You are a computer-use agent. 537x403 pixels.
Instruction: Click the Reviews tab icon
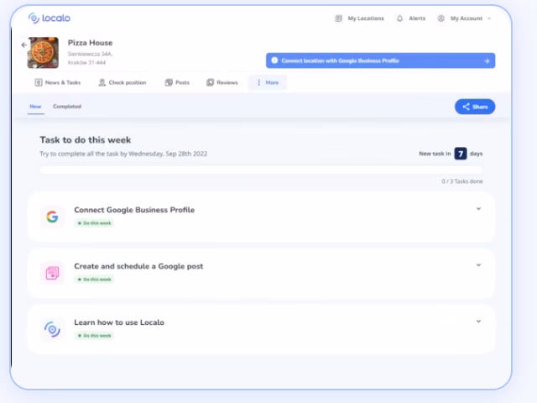coord(210,82)
